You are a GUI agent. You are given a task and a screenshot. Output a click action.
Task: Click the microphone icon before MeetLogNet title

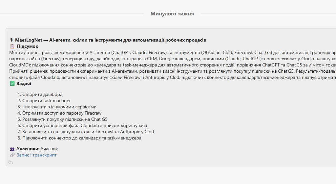tap(11, 40)
